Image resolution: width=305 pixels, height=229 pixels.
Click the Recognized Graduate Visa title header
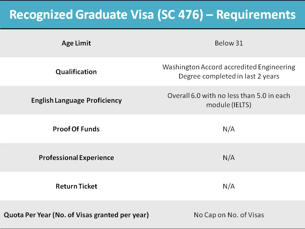click(x=152, y=15)
